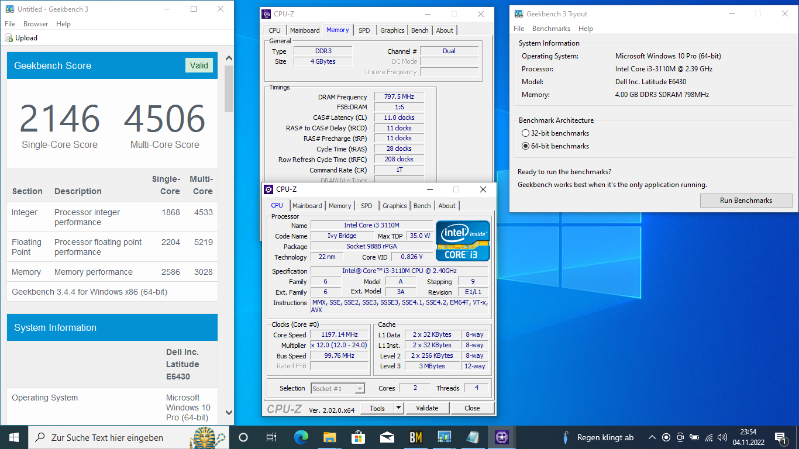Click scrollbar up arrow in Geekbench results
Screen dimensions: 799x449
click(229, 58)
